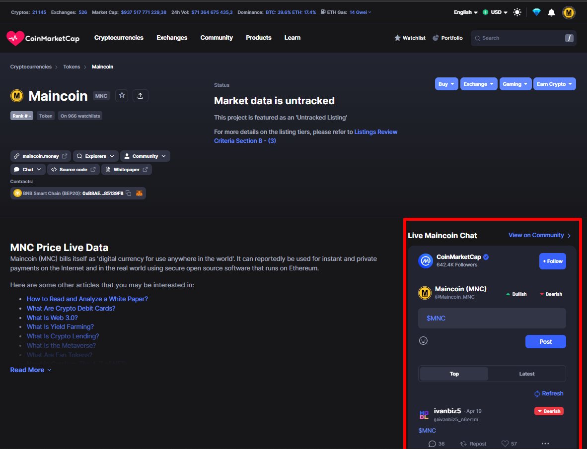
Task: Click the Cryptocurrencies breadcrumb
Action: [x=31, y=67]
